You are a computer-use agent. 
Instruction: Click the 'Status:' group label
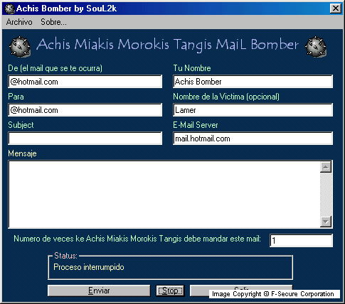[x=65, y=256]
